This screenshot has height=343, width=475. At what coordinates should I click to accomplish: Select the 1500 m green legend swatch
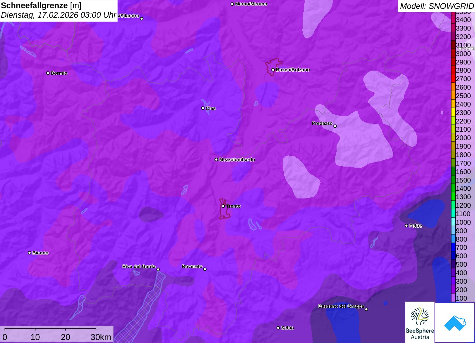pyautogui.click(x=453, y=180)
